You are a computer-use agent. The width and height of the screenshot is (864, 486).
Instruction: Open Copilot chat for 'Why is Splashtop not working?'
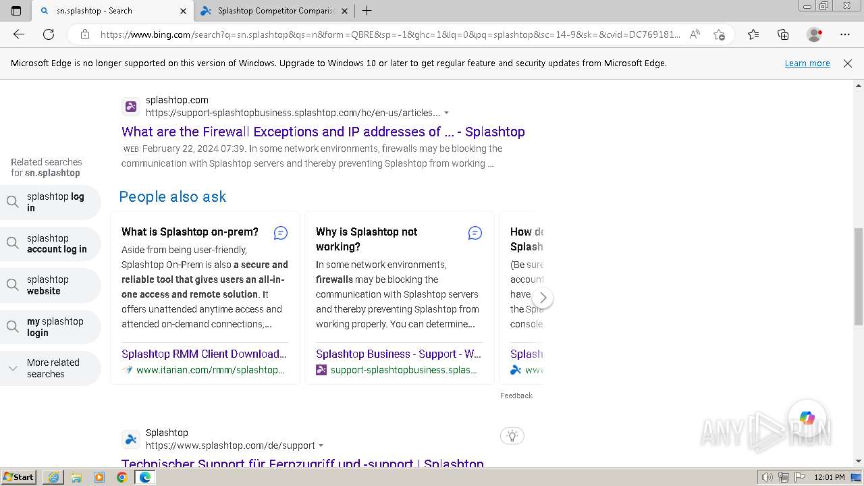(475, 233)
